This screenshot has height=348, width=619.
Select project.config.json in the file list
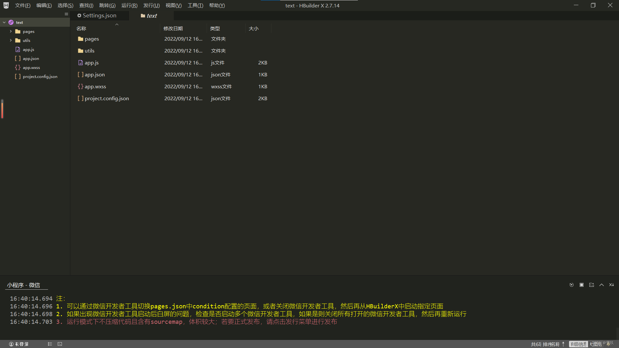coord(106,98)
